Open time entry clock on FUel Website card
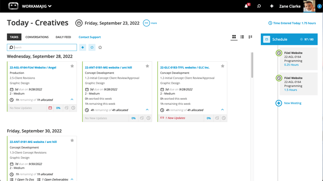The image size is (323, 181). (73, 108)
